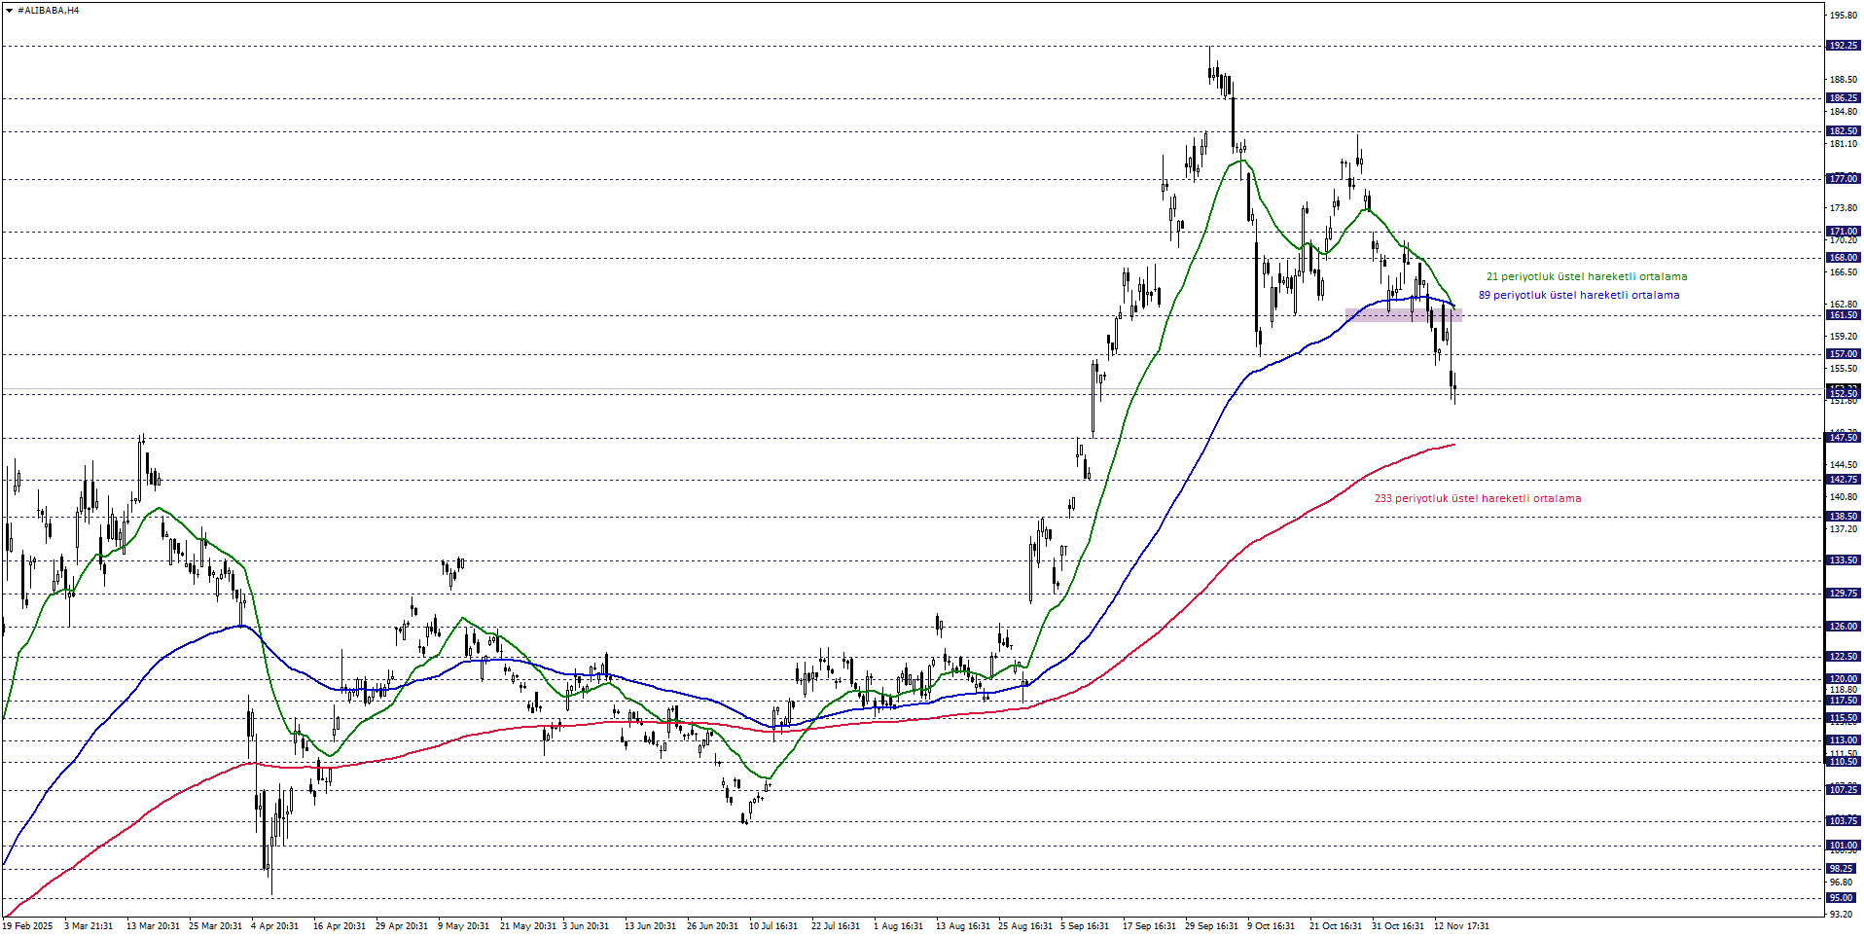The height and width of the screenshot is (937, 1864).
Task: Click the 4 Apr 20:31 date on time axis
Action: [274, 926]
